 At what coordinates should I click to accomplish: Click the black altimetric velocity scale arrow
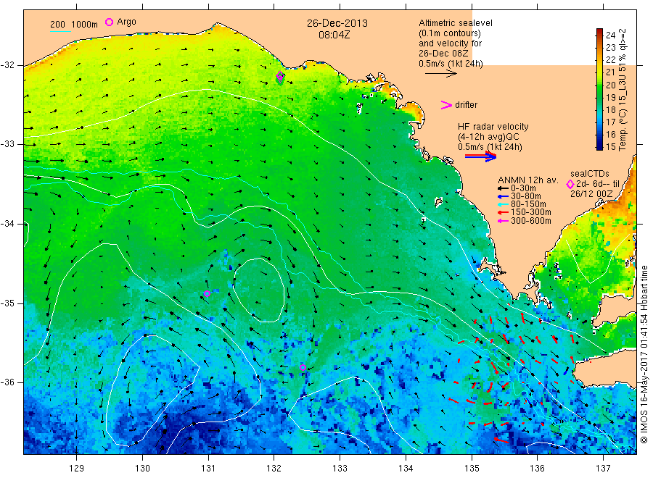click(x=440, y=74)
